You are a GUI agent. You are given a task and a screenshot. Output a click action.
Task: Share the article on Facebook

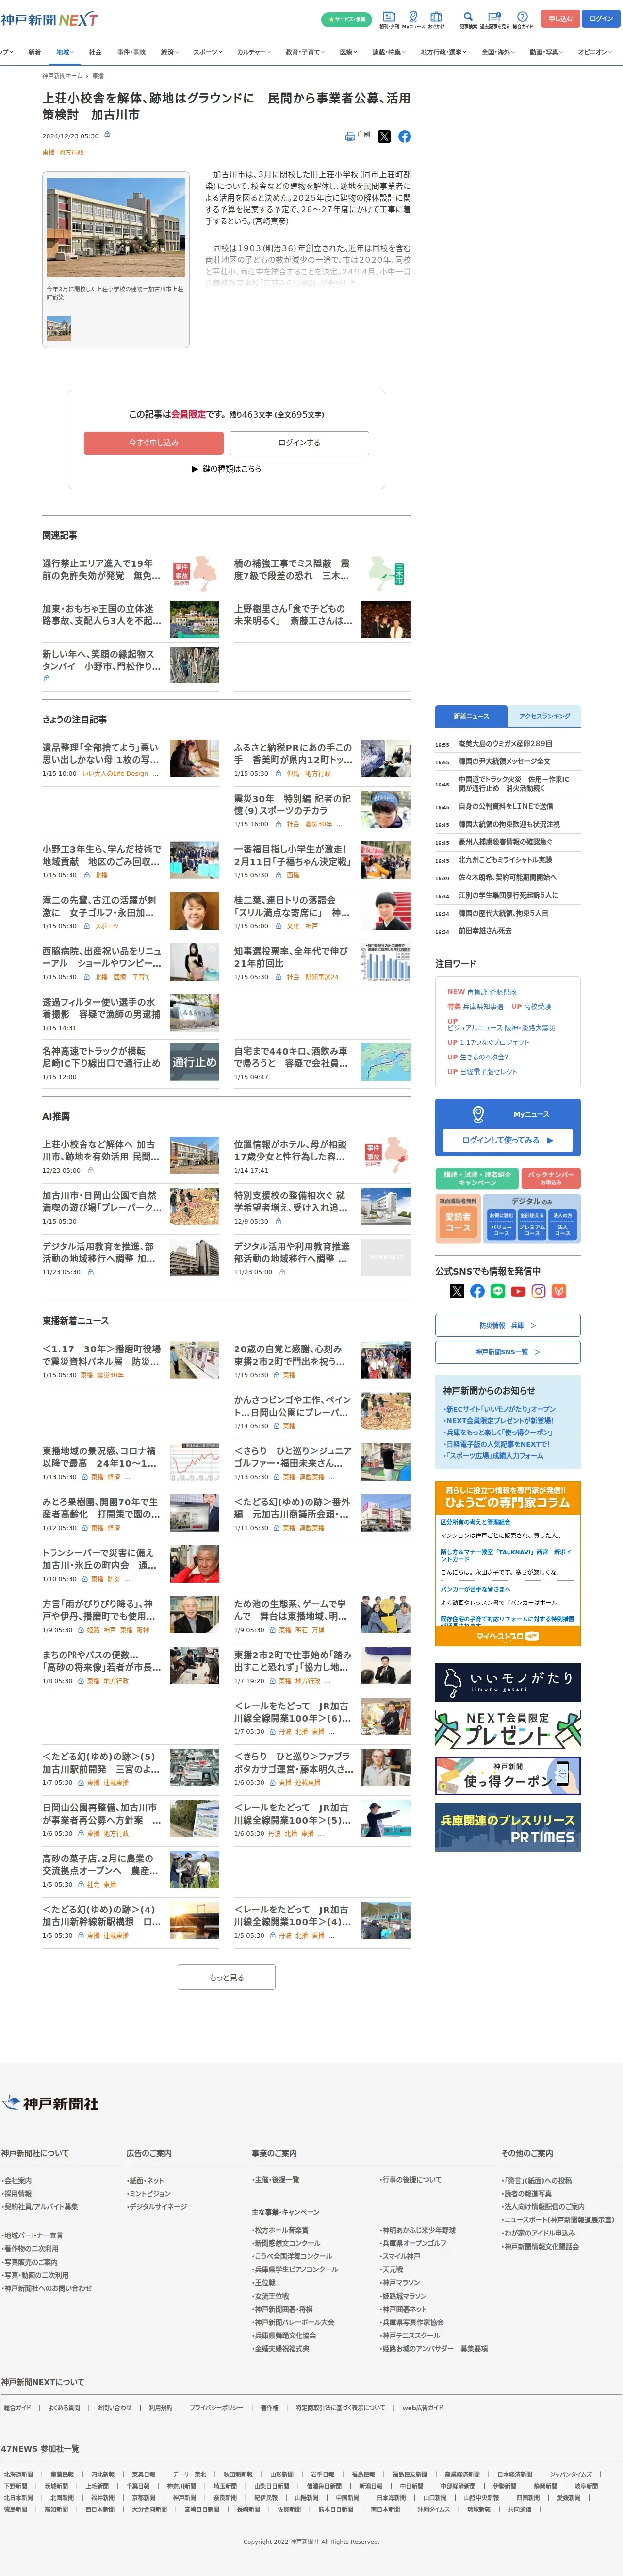tap(404, 136)
